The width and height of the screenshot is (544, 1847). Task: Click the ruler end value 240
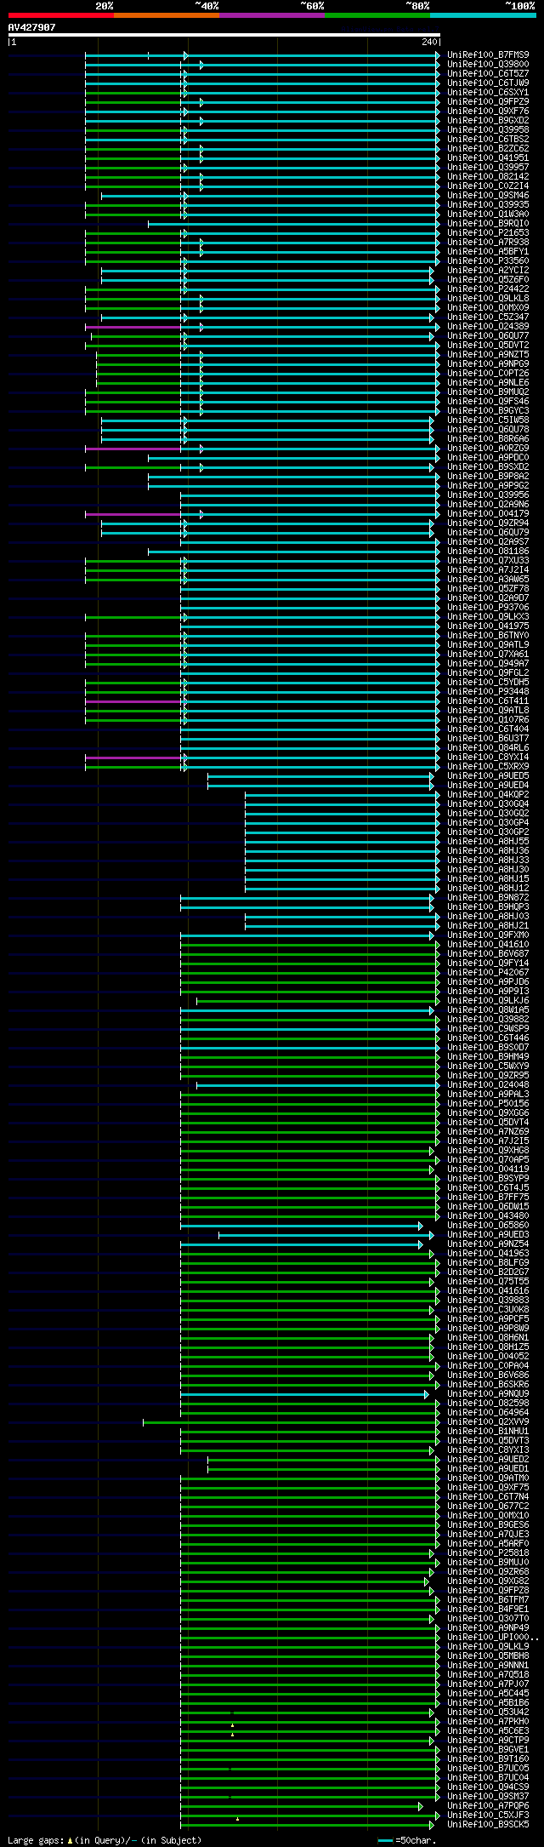(x=428, y=42)
